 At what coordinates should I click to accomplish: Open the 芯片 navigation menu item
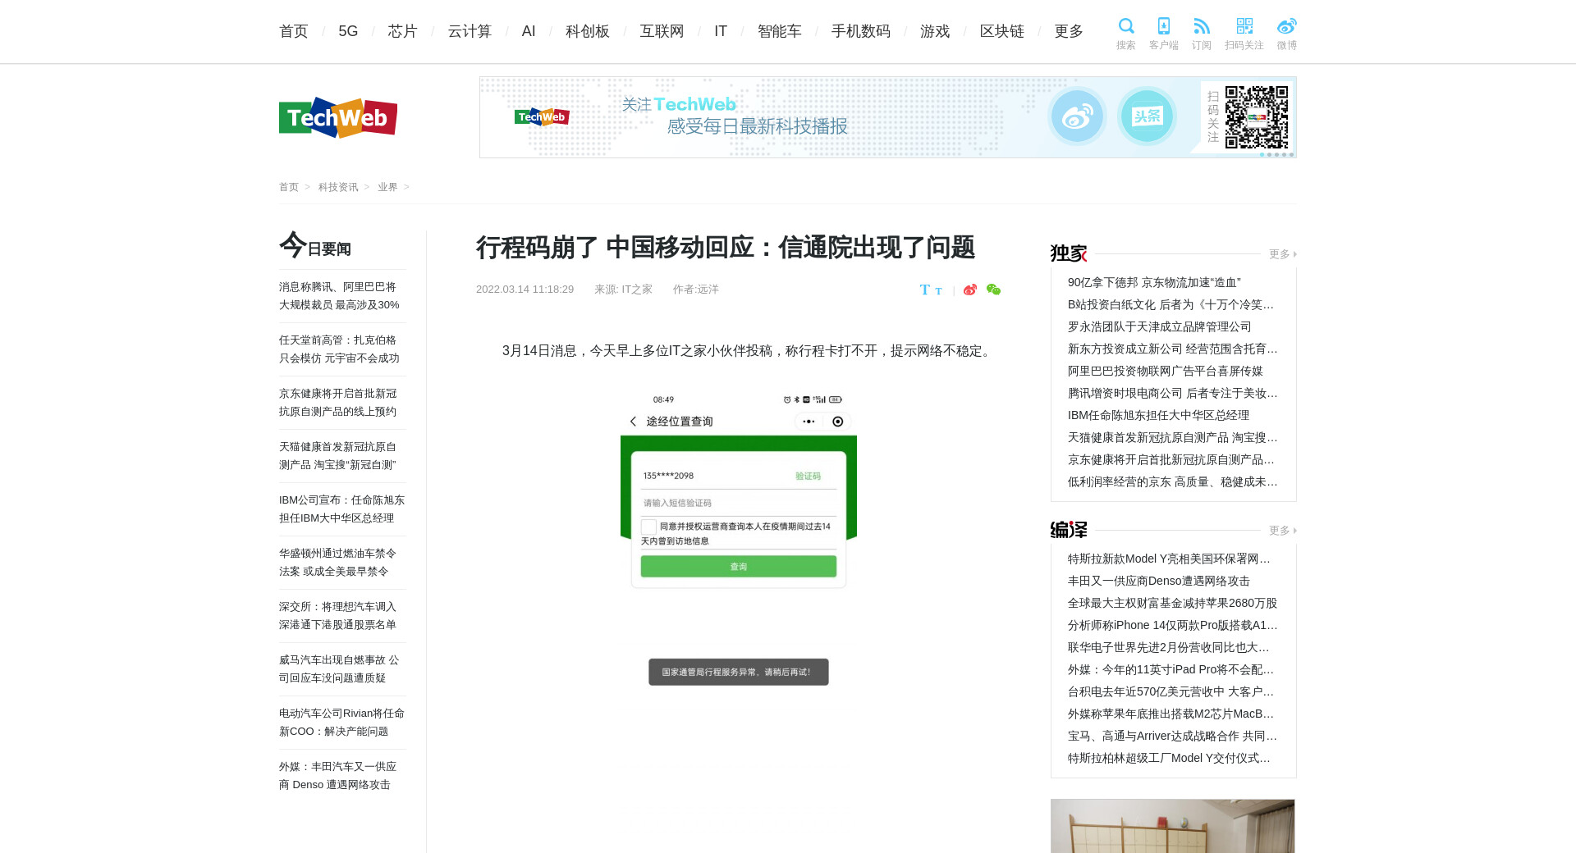[x=402, y=31]
